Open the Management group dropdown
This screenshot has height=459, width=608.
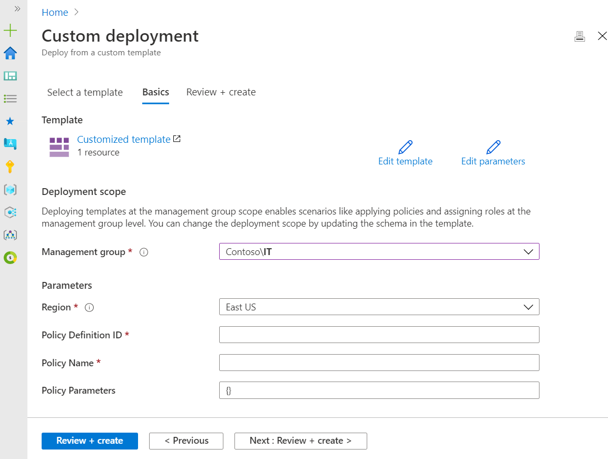[379, 251]
